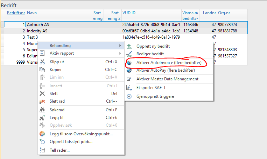The width and height of the screenshot is (267, 159).
Task: Click the Kopier copy icon
Action: (x=42, y=70)
